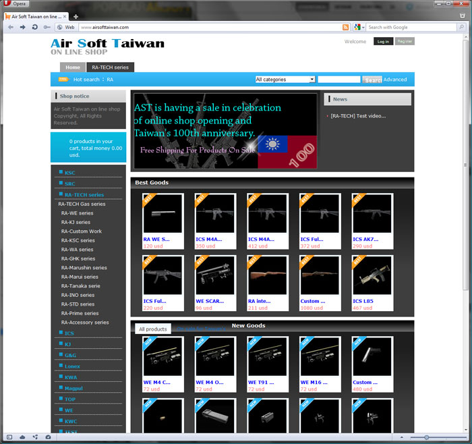Open the password wand key icon

(x=47, y=28)
